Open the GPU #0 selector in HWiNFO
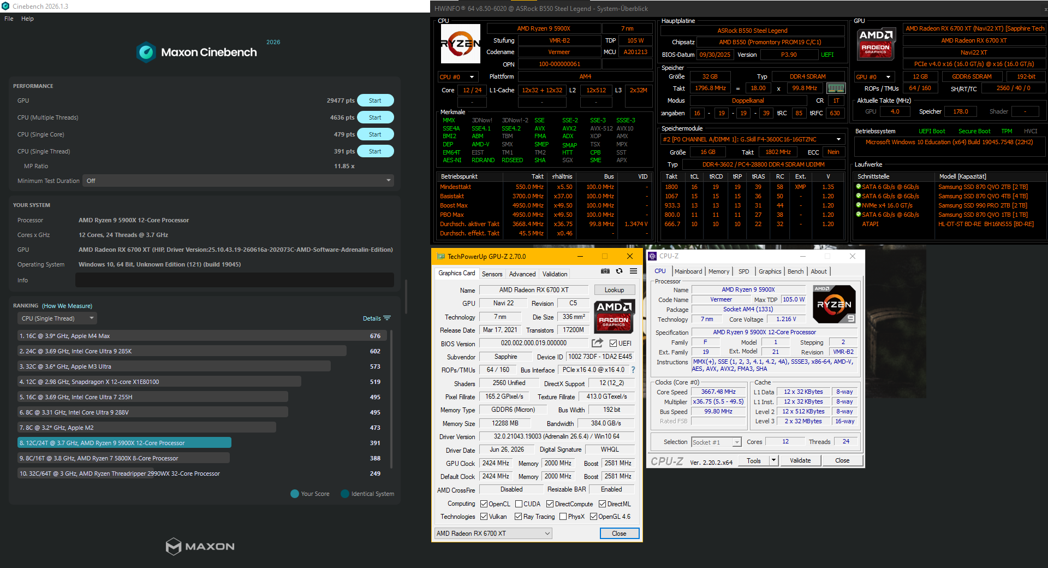The image size is (1048, 568). coord(874,77)
